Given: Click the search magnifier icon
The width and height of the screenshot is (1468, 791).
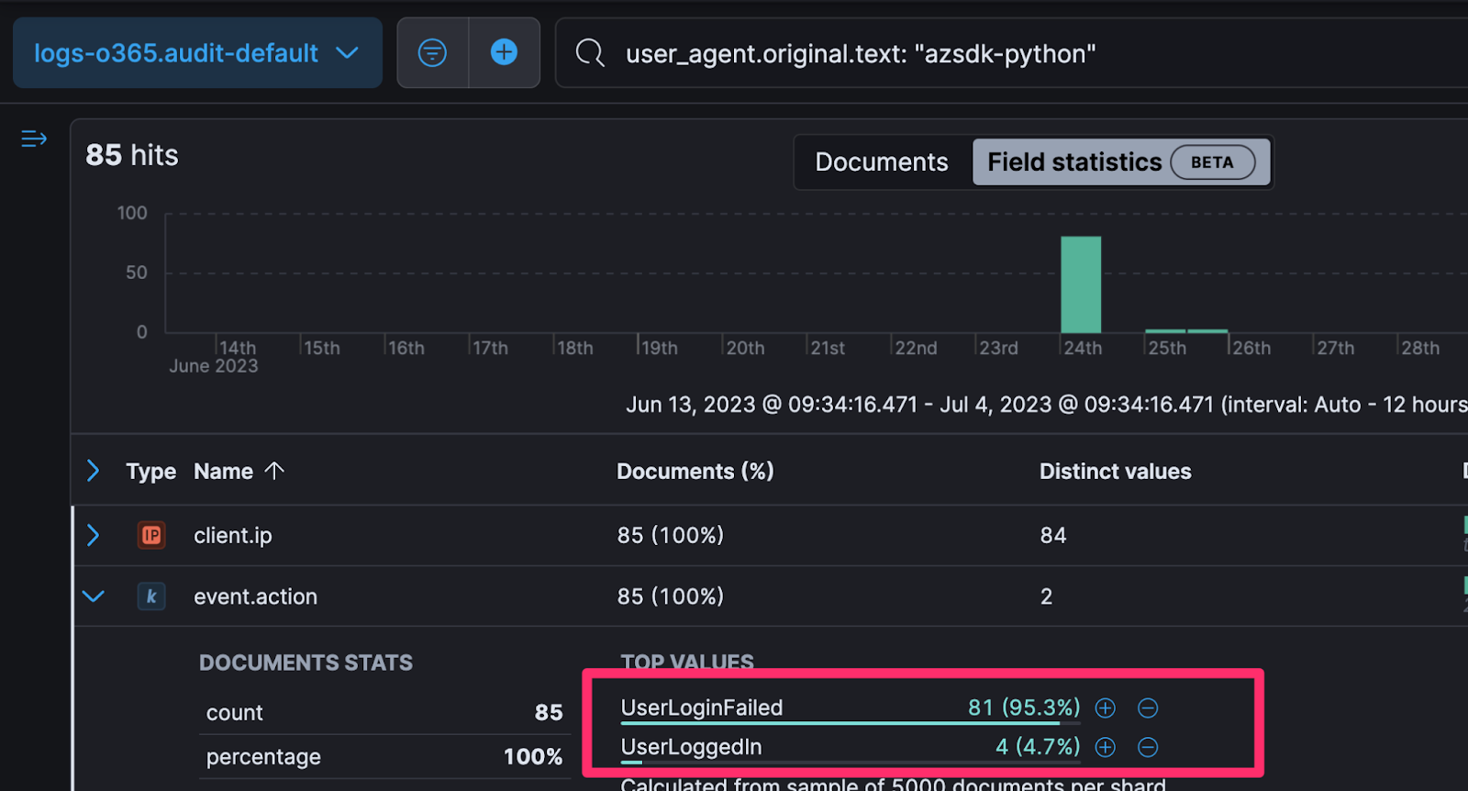Looking at the screenshot, I should pyautogui.click(x=590, y=53).
